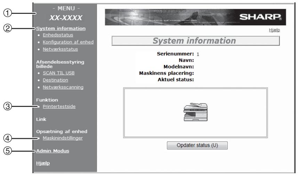Open Hjælp in the sidebar menu
This screenshot has width=298, height=176.
pyautogui.click(x=43, y=163)
